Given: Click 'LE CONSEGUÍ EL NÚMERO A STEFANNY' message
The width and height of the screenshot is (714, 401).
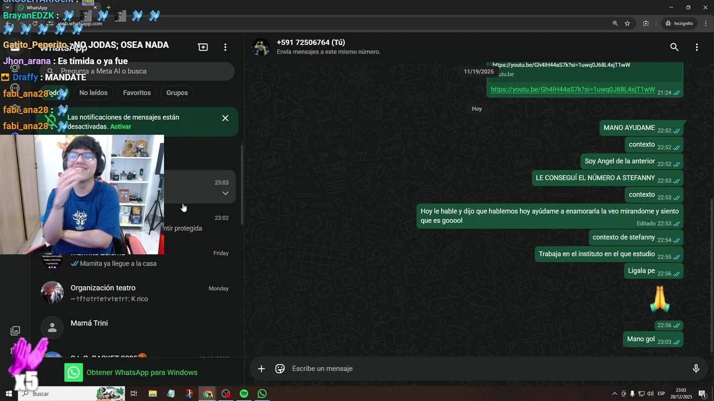Looking at the screenshot, I should coord(607,178).
